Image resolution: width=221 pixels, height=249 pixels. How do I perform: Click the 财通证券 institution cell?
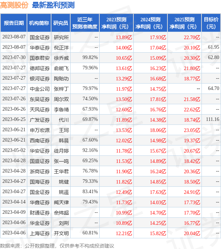pyautogui.click(x=40, y=213)
